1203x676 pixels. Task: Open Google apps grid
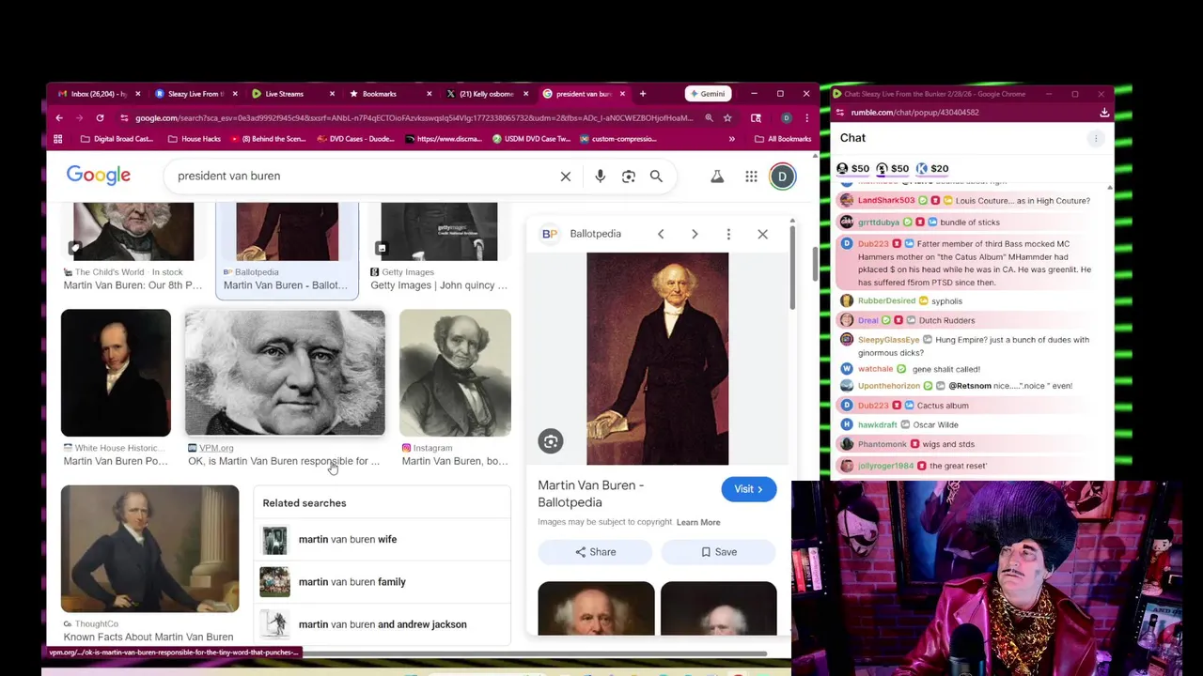tap(751, 177)
